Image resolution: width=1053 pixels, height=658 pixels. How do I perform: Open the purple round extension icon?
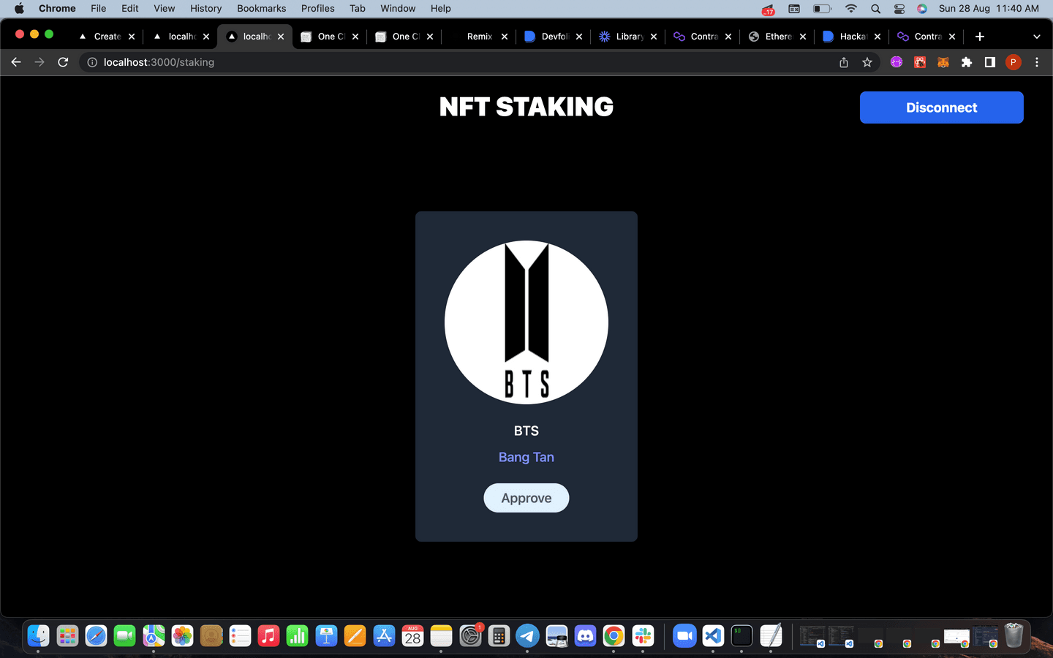[897, 62]
